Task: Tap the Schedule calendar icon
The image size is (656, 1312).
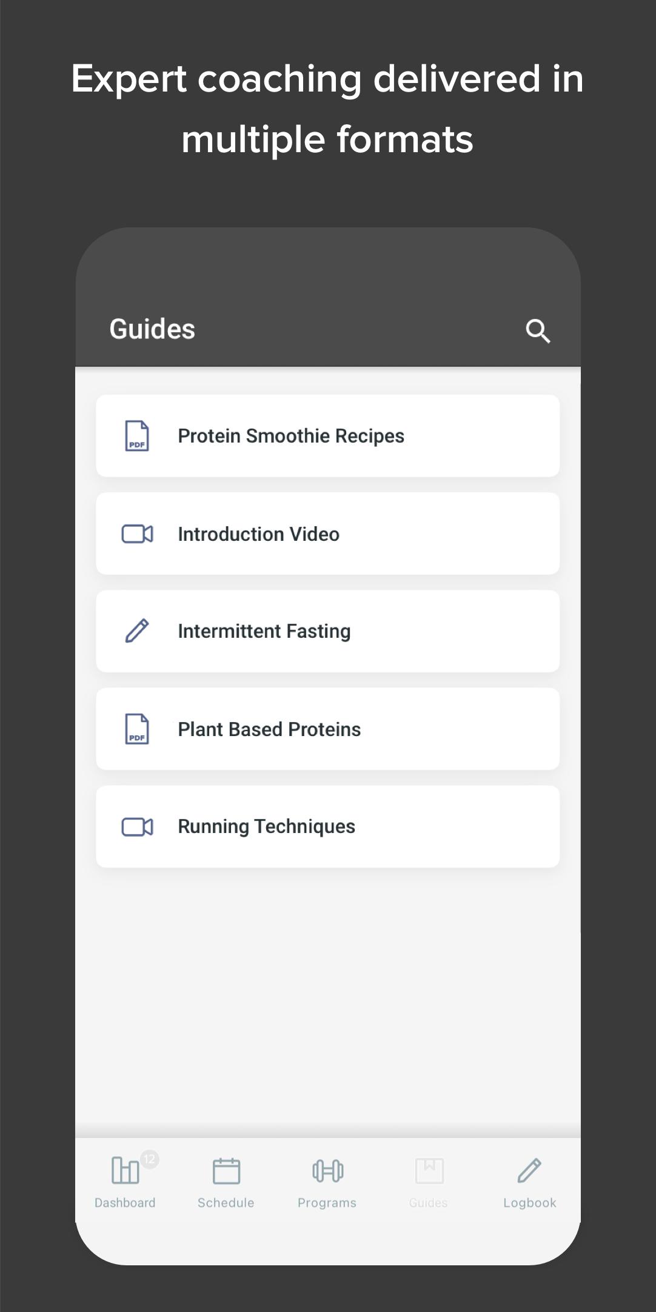Action: click(226, 1171)
